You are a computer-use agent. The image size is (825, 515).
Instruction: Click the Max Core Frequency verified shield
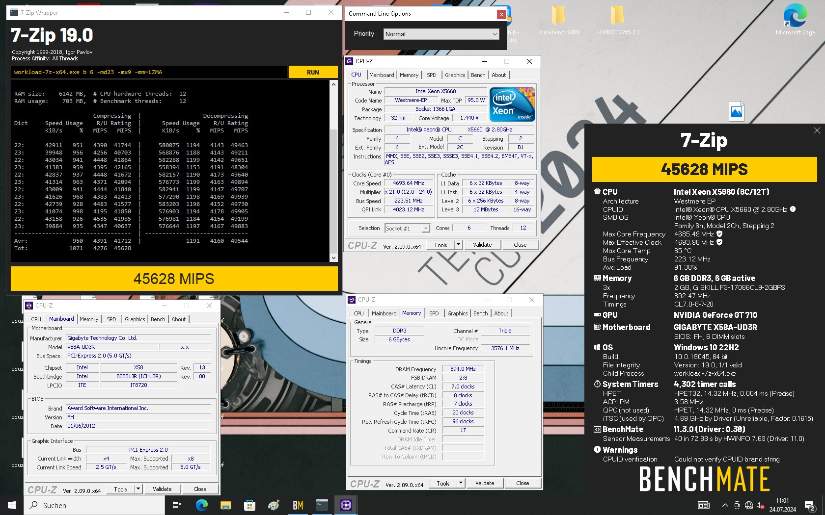click(x=719, y=234)
